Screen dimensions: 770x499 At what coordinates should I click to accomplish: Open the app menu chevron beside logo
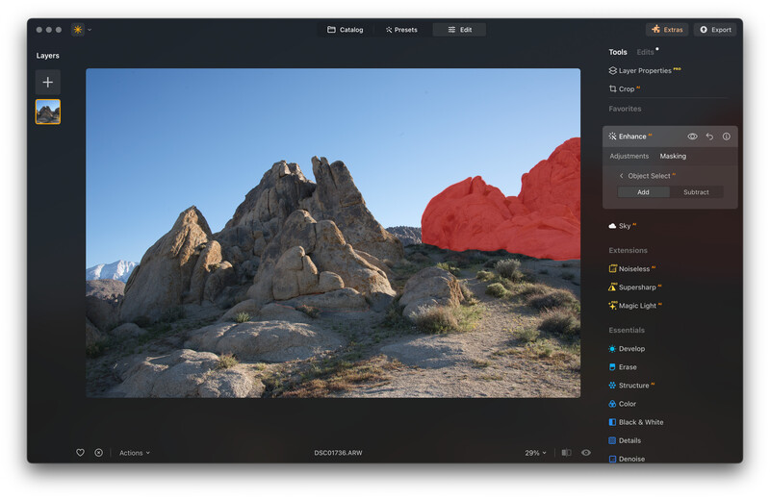pos(90,30)
